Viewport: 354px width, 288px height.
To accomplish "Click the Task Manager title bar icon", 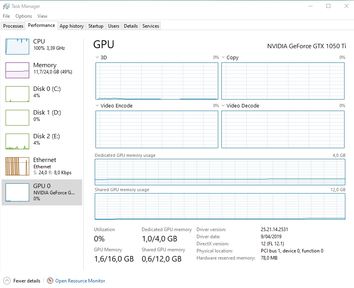I will [6, 6].
